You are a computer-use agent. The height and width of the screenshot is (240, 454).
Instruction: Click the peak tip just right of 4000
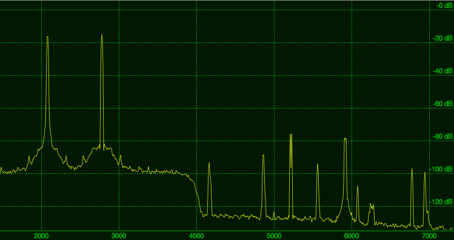coord(209,163)
